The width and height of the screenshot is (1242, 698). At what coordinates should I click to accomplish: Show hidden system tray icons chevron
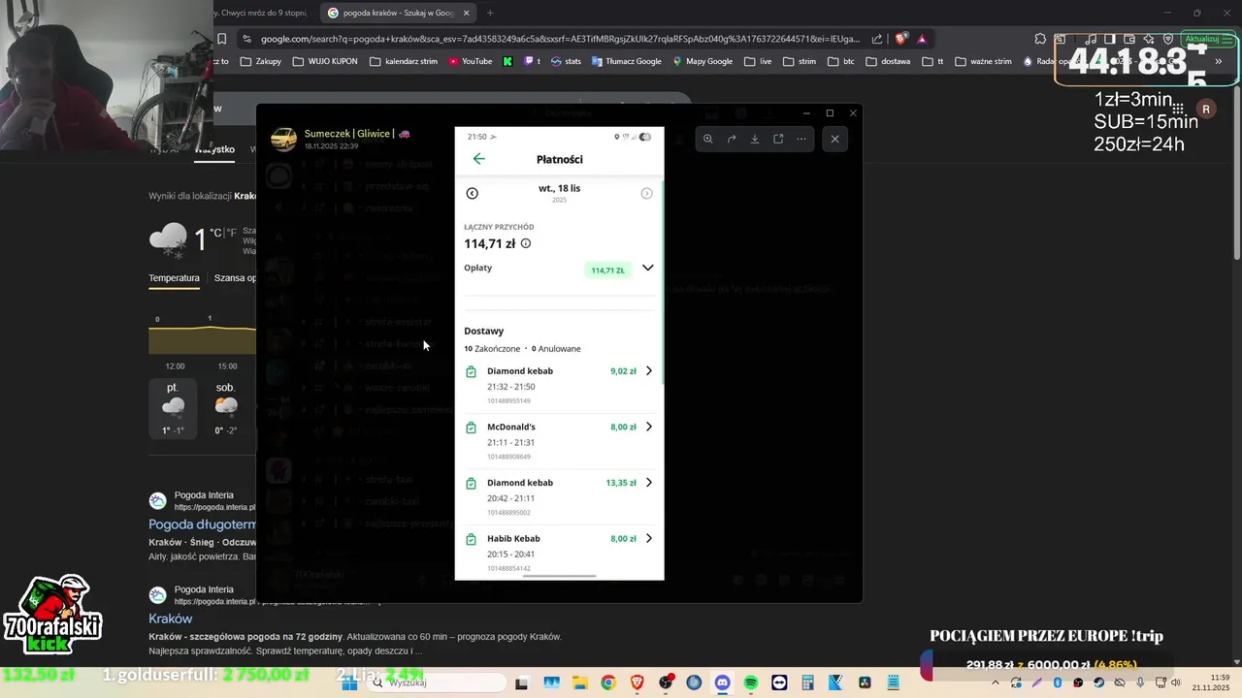[x=995, y=682]
